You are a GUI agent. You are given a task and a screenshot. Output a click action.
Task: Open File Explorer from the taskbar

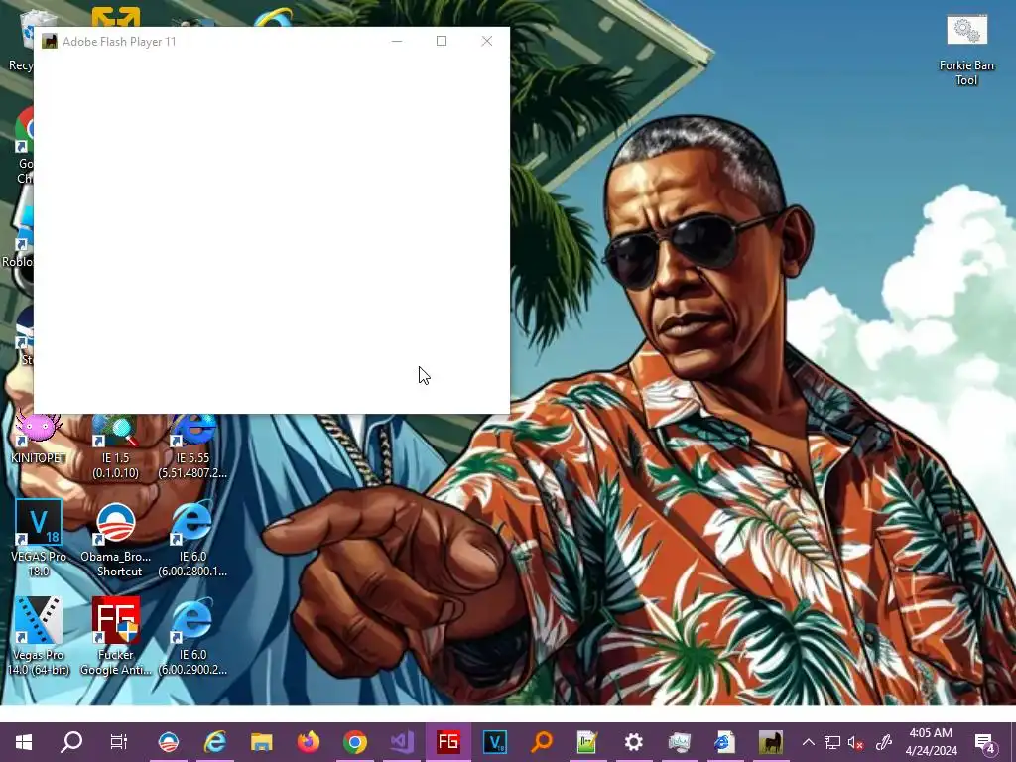pyautogui.click(x=262, y=742)
